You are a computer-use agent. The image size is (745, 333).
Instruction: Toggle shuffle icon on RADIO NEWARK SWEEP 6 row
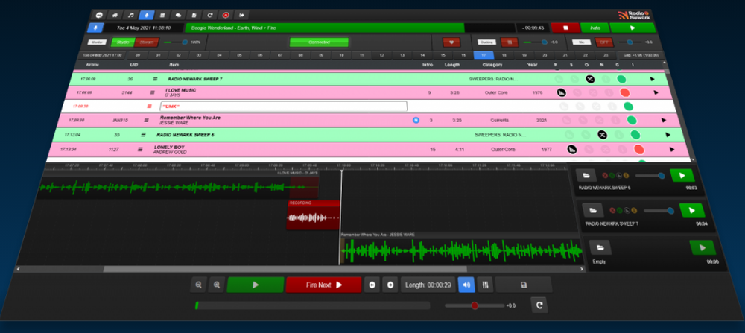coord(602,135)
